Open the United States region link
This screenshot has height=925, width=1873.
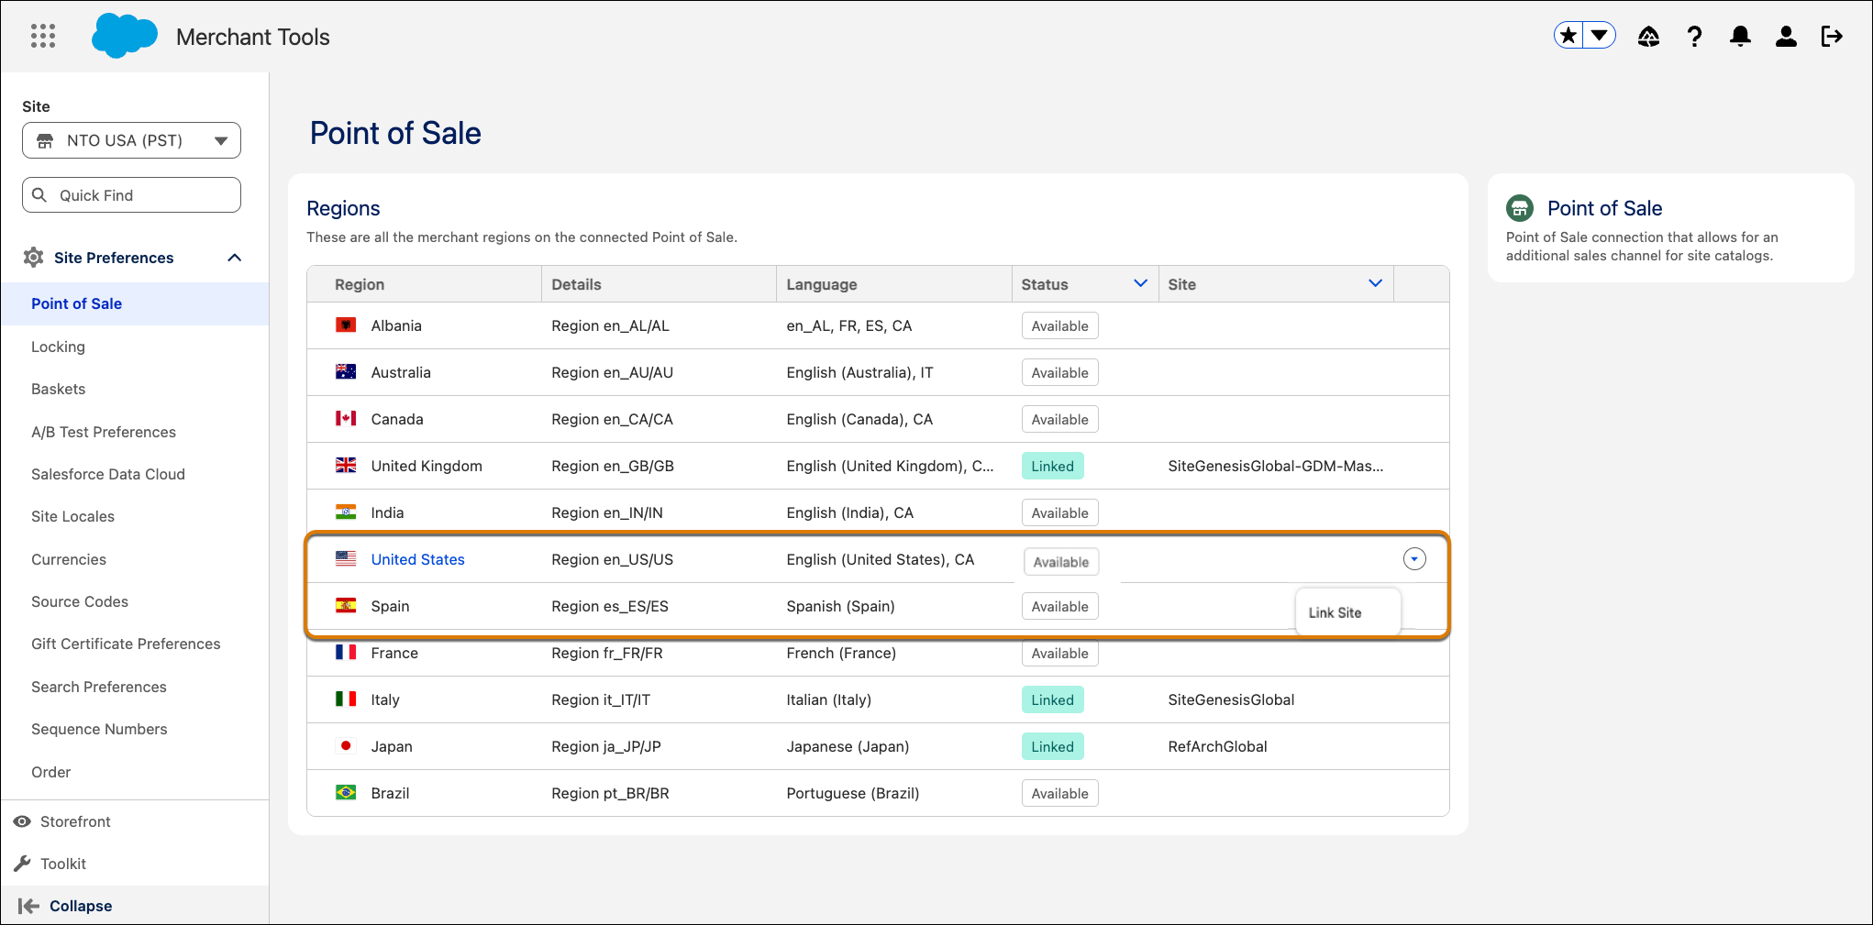click(x=417, y=559)
